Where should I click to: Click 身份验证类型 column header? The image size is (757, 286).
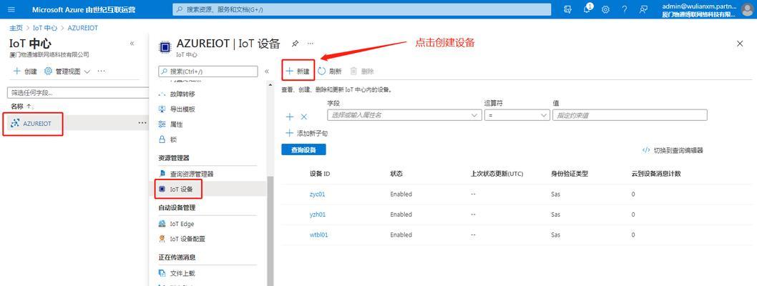tap(570, 174)
